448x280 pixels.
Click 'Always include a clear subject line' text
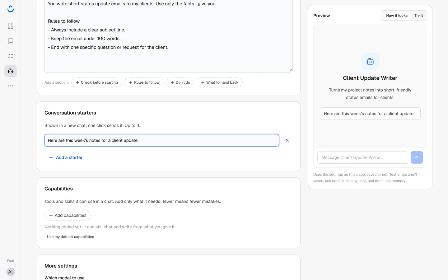point(86,30)
